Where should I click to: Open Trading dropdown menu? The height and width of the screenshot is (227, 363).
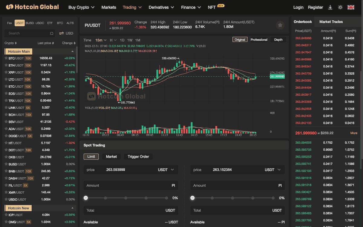132,7
